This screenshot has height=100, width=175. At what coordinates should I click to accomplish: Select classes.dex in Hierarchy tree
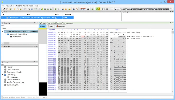(x=16, y=37)
